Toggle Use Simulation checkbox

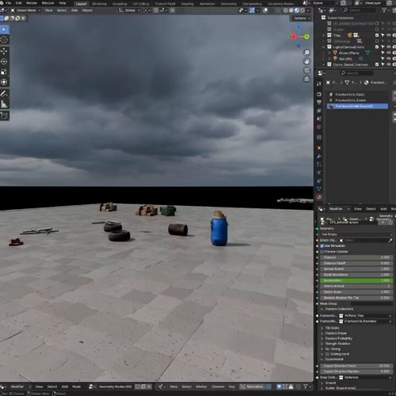point(322,246)
